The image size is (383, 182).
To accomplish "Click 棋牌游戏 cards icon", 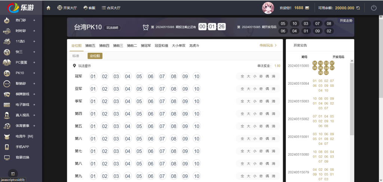I will click(x=7, y=94).
